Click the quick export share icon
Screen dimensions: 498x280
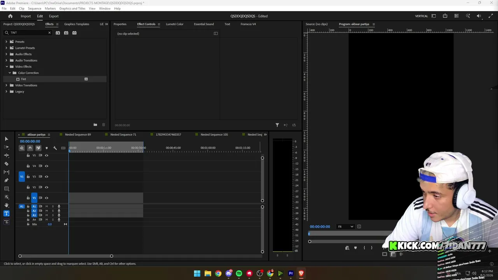click(445, 16)
